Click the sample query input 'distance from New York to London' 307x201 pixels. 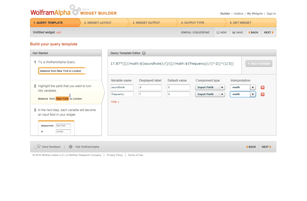click(x=62, y=71)
